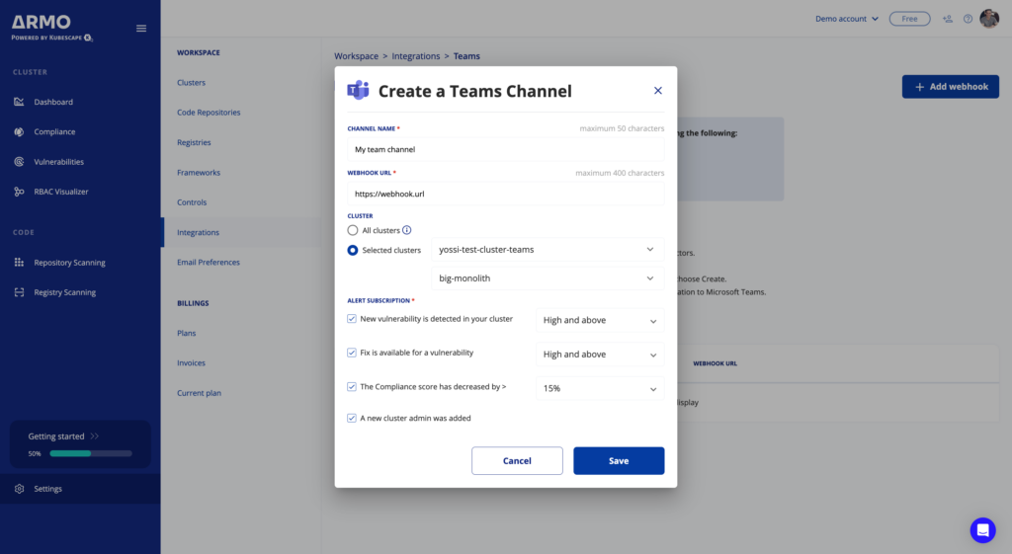Go to Registries in Workspace menu

194,142
